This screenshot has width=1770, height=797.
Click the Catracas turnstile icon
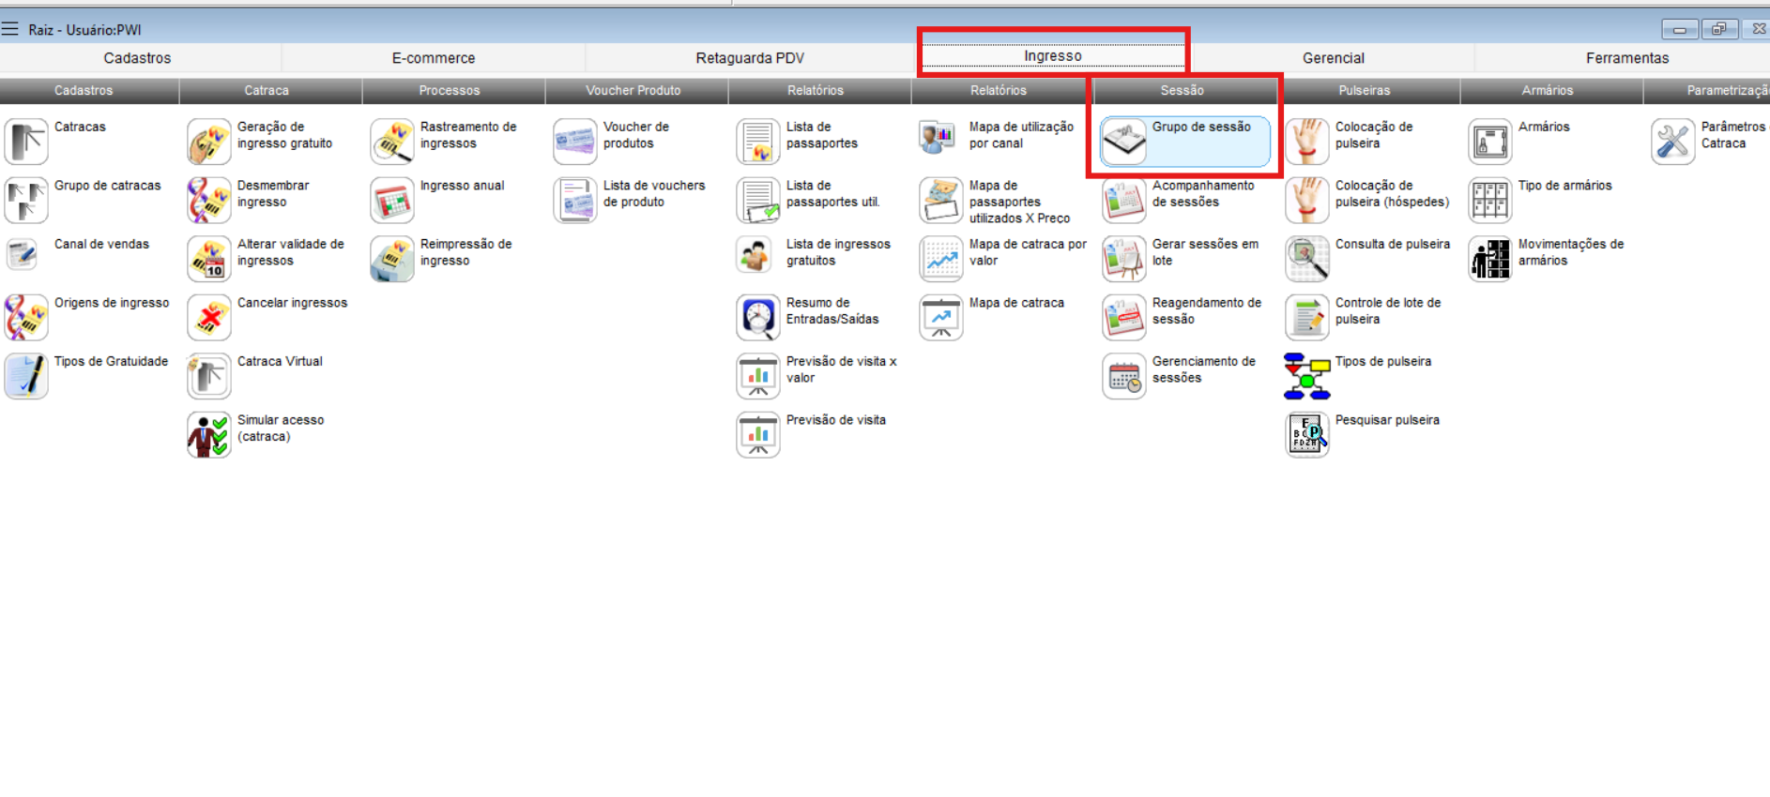coord(26,142)
